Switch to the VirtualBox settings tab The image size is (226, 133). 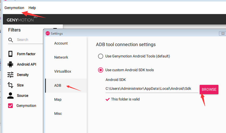tap(66, 71)
